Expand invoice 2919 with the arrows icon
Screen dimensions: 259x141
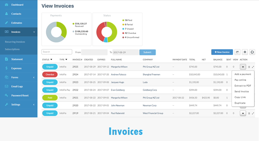click(x=253, y=114)
